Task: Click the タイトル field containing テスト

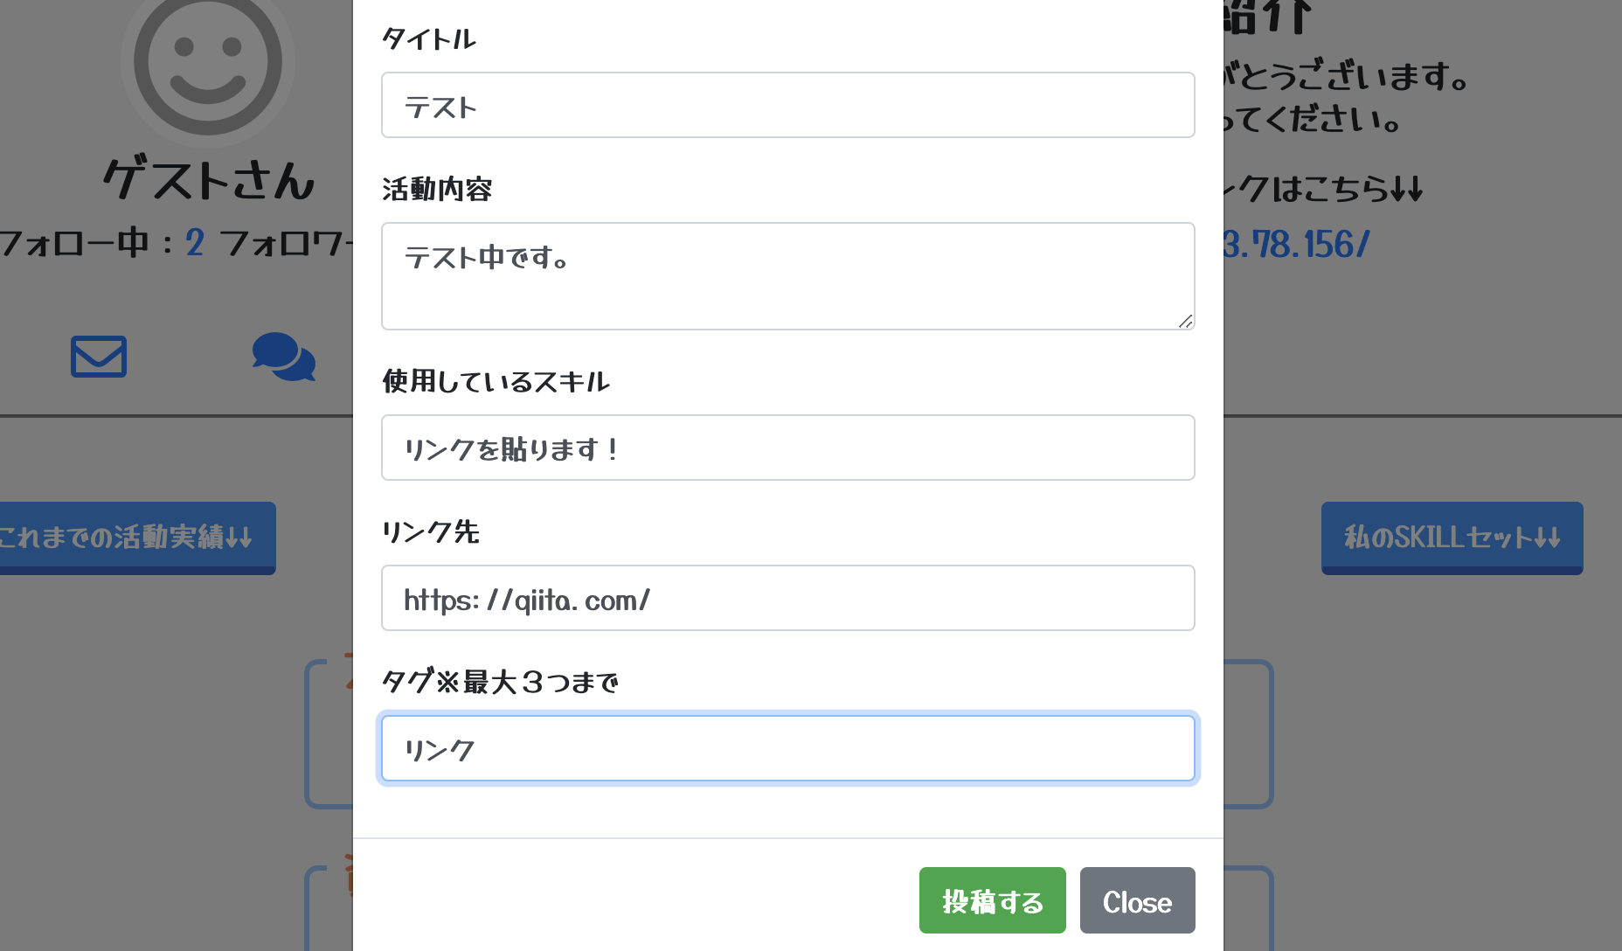Action: click(x=787, y=105)
